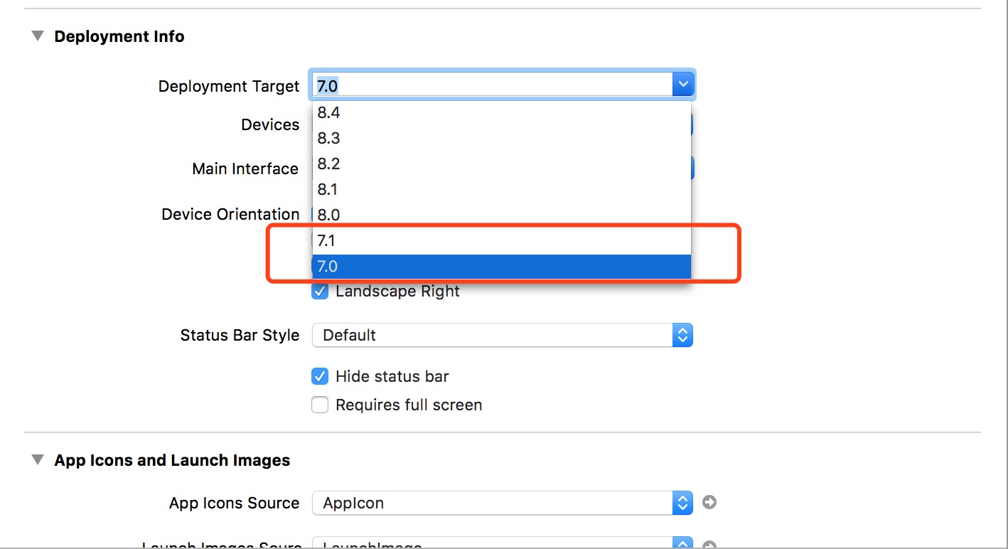Click the App Icons Source popup arrows
The height and width of the screenshot is (549, 1008).
coord(682,503)
